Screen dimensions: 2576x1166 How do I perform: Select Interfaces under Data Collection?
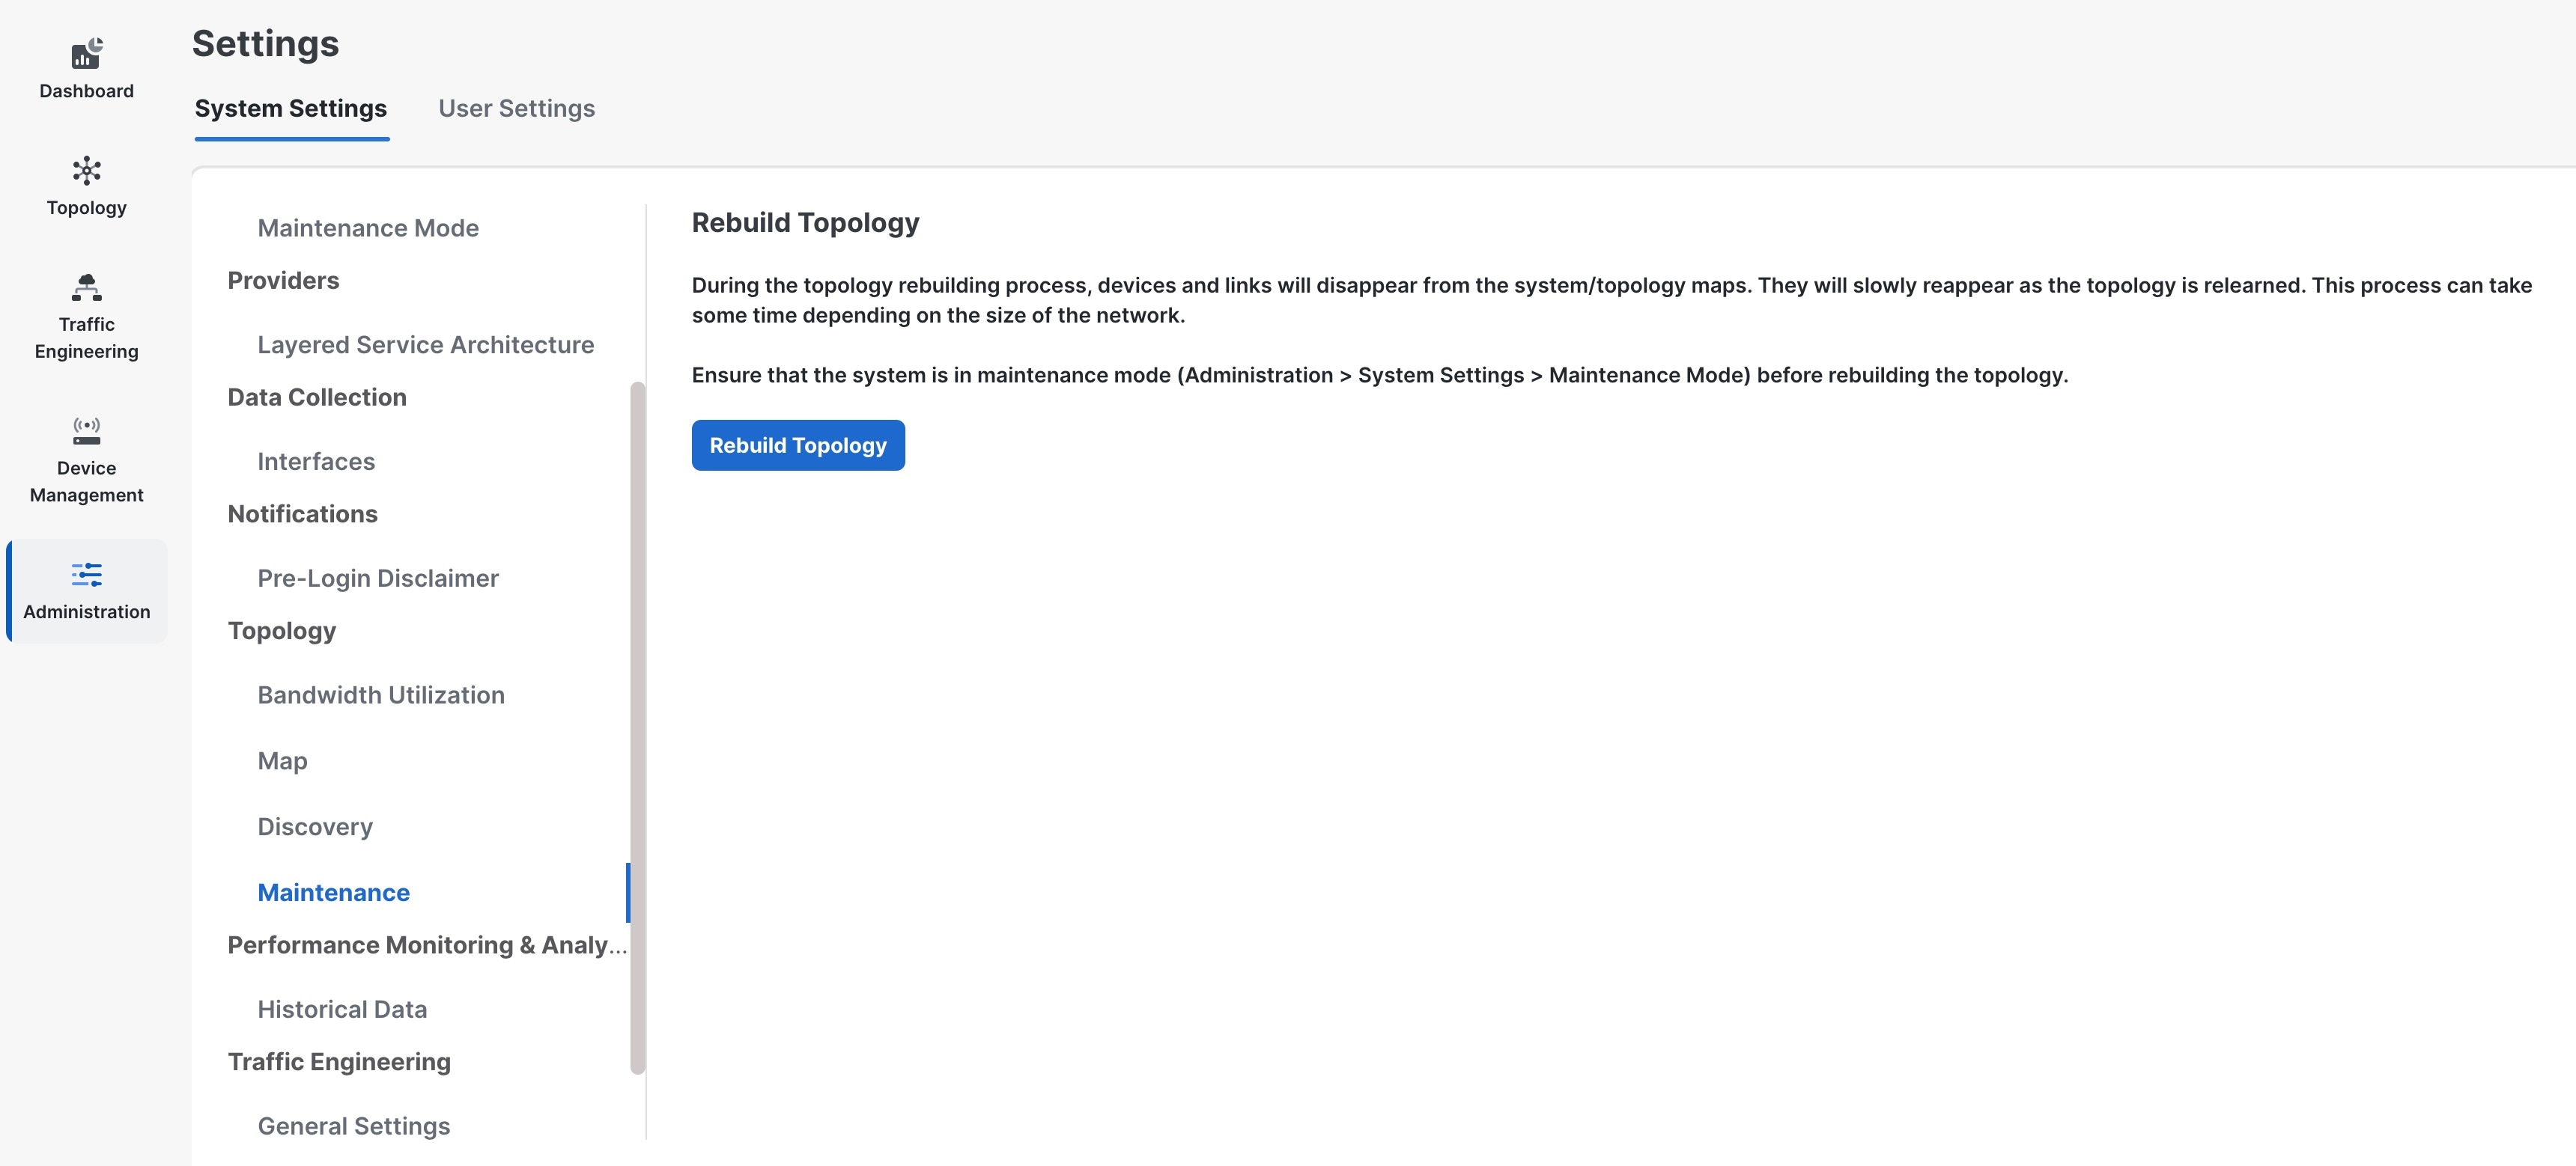pos(316,462)
